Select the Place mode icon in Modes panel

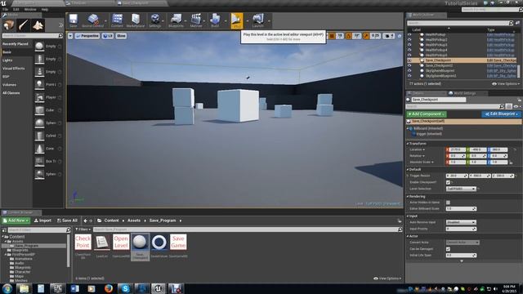pos(9,25)
